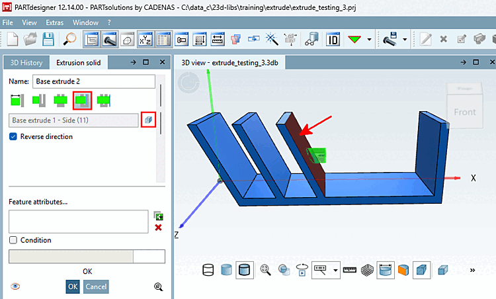Click the add feature attribute icon
Image resolution: width=496 pixels, height=299 pixels.
(x=159, y=216)
